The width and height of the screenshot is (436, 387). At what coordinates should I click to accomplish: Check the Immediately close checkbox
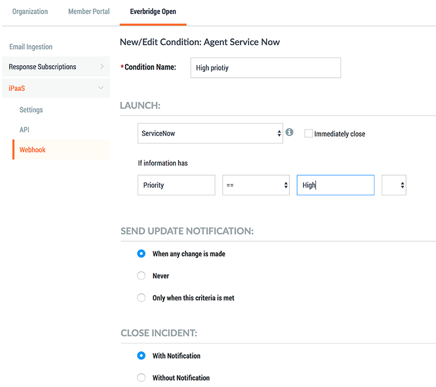pyautogui.click(x=308, y=133)
